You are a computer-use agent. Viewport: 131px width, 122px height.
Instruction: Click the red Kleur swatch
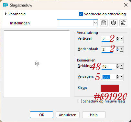[110, 88]
